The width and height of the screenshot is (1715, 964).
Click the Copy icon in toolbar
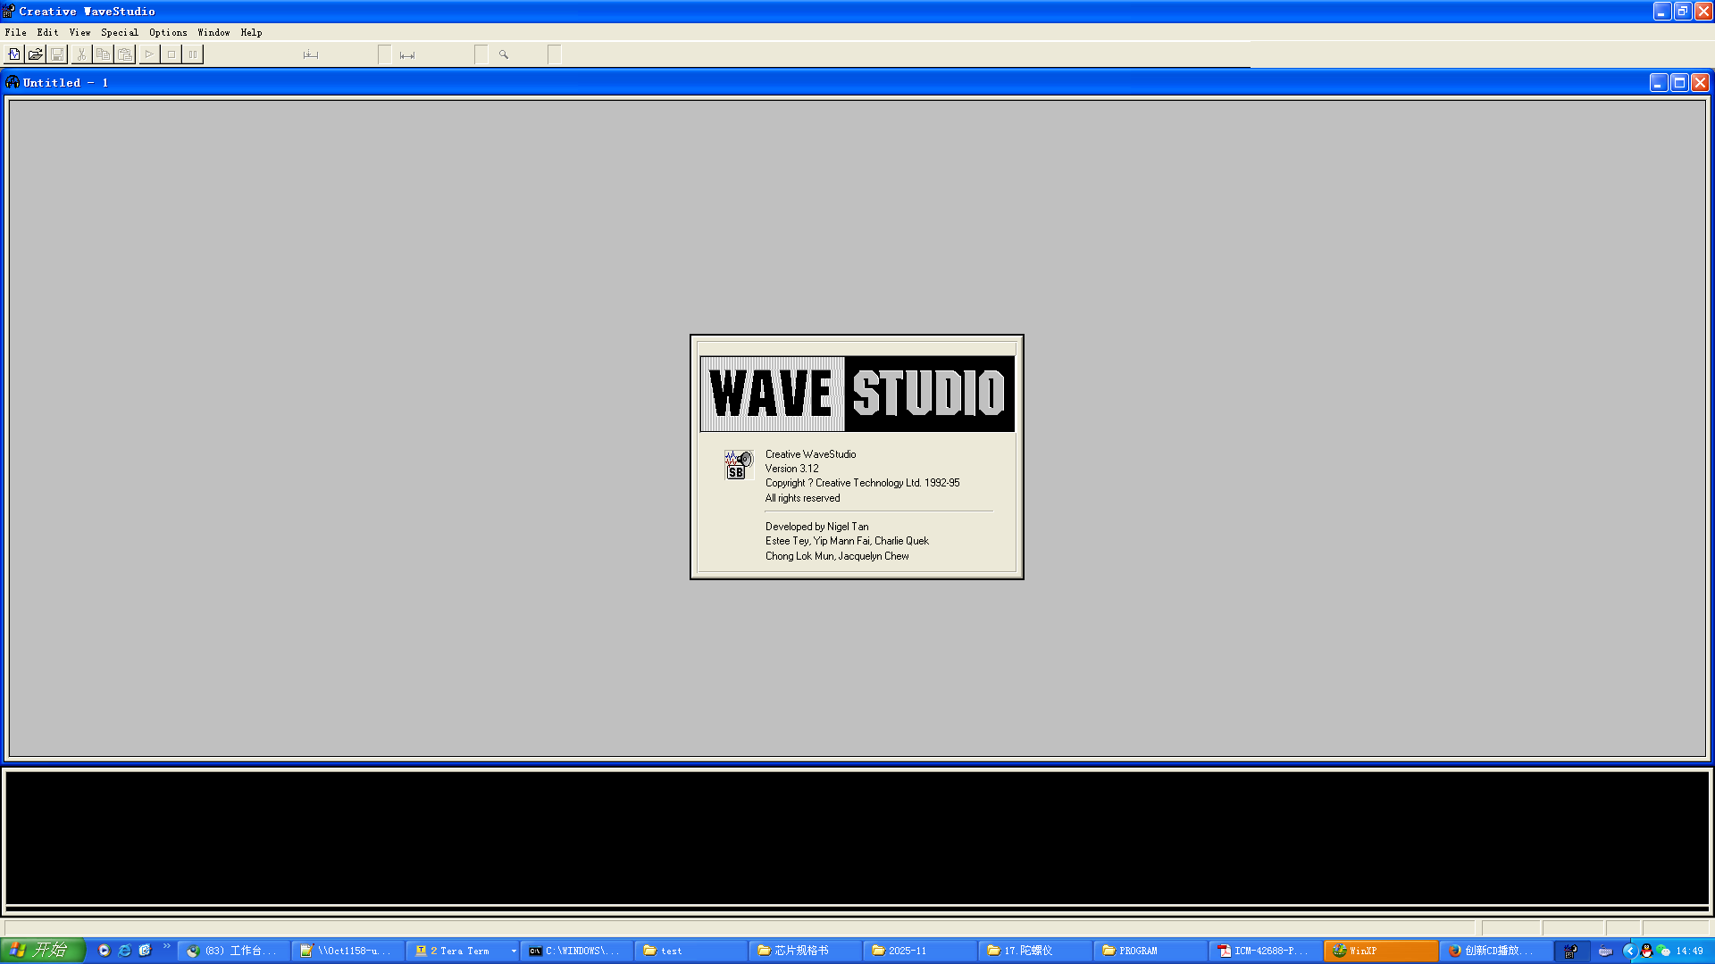(x=103, y=54)
